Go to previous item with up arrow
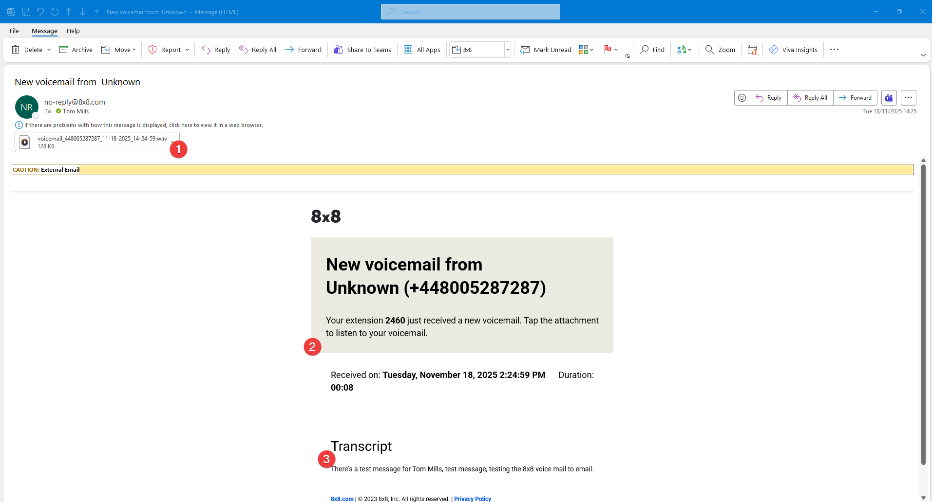The height and width of the screenshot is (502, 932). coord(69,12)
